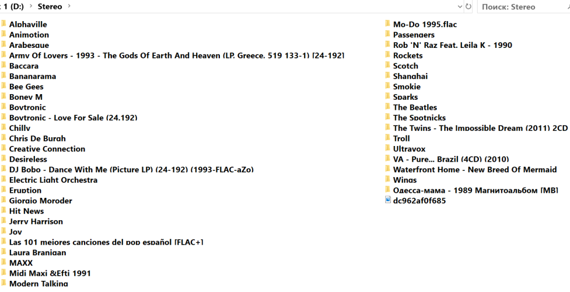This screenshot has width=570, height=292.
Task: Click the folder icon beside Shanghai
Action: tap(387, 76)
